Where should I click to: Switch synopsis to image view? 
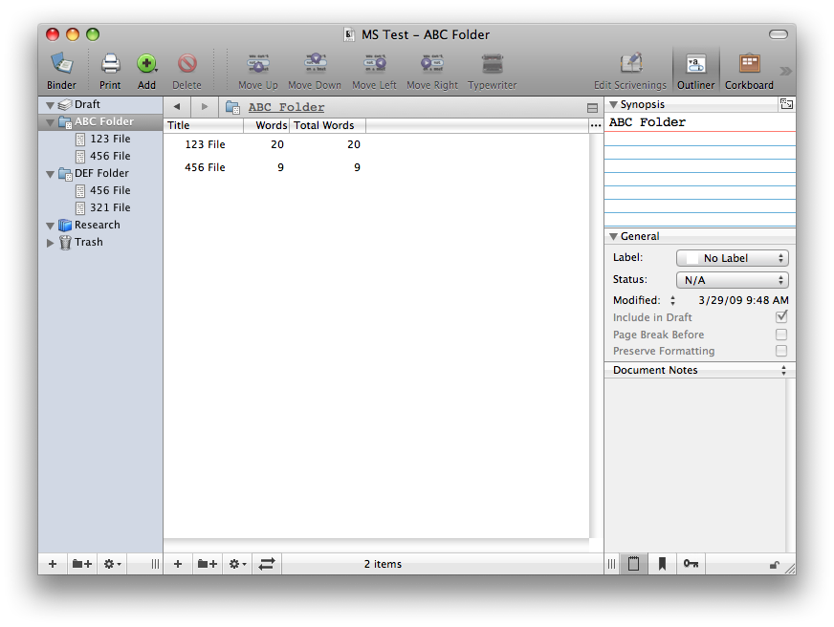point(786,104)
